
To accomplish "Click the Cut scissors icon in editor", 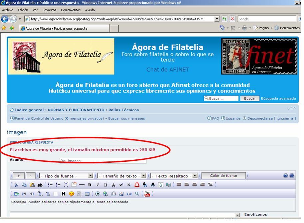I will pos(16,185).
